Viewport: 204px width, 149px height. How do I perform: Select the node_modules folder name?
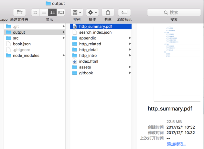pos(26,56)
